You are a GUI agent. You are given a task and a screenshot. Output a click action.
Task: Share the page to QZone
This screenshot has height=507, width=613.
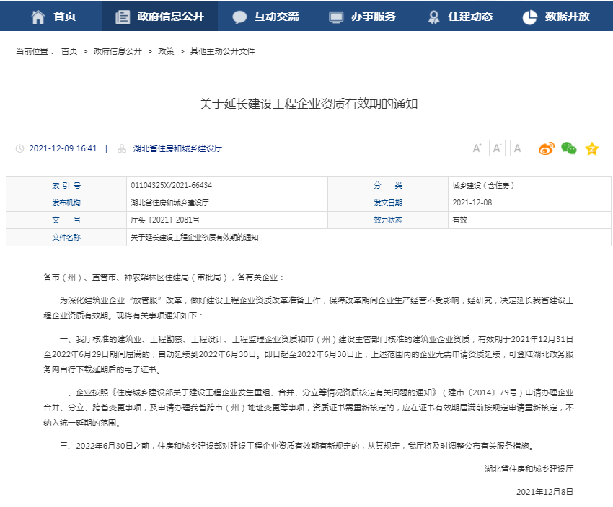click(x=592, y=148)
